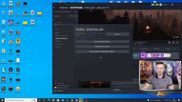Select ATÖLYE in the properties sidebar
This screenshot has width=182, height=102.
coord(58,47)
